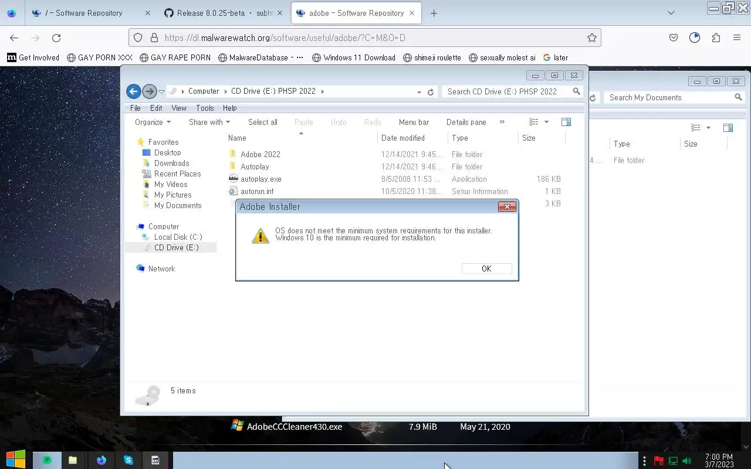The width and height of the screenshot is (751, 469).
Task: Go forward in the Explorer window
Action: [x=150, y=91]
